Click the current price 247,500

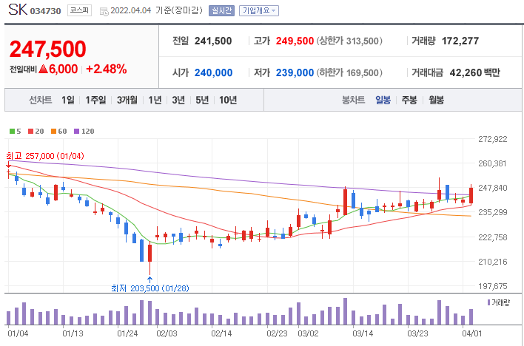tap(48, 49)
